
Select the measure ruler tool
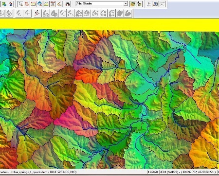click(33, 4)
